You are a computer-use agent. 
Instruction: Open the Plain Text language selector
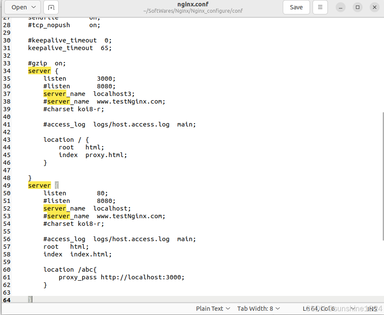pyautogui.click(x=213, y=309)
